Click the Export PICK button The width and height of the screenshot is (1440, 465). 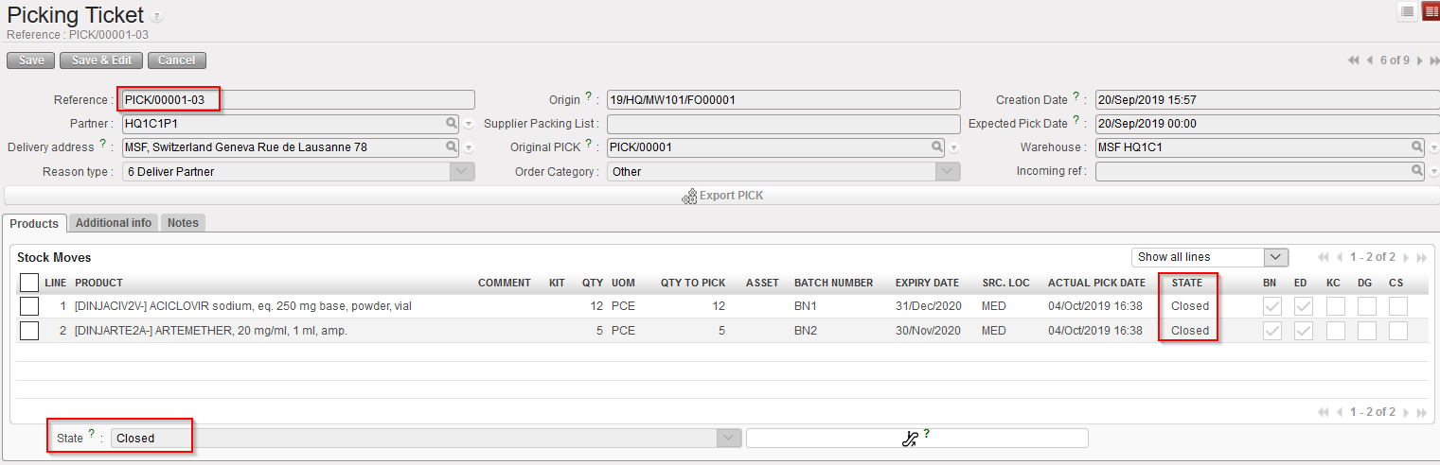(x=721, y=196)
